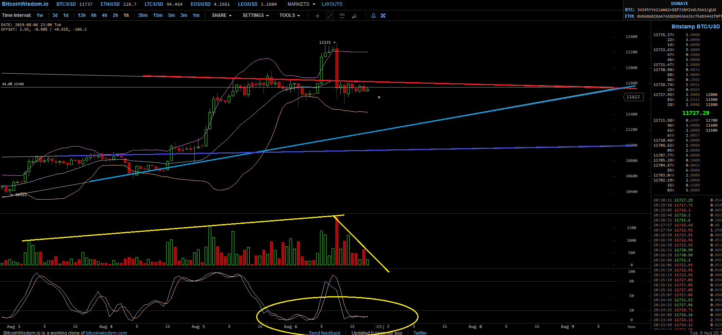Activate the trend line drawing tool
The image size is (722, 335).
(330, 16)
